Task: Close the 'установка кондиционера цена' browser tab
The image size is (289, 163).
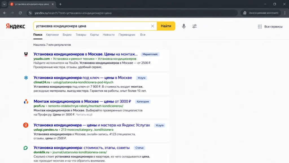Action: 53,4
